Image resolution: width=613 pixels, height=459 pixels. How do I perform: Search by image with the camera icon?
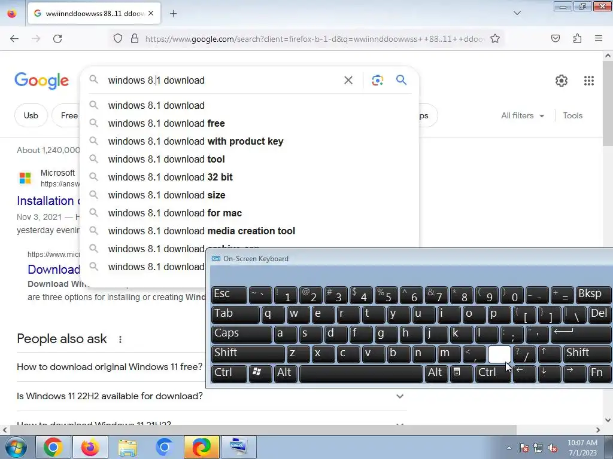[x=377, y=81]
